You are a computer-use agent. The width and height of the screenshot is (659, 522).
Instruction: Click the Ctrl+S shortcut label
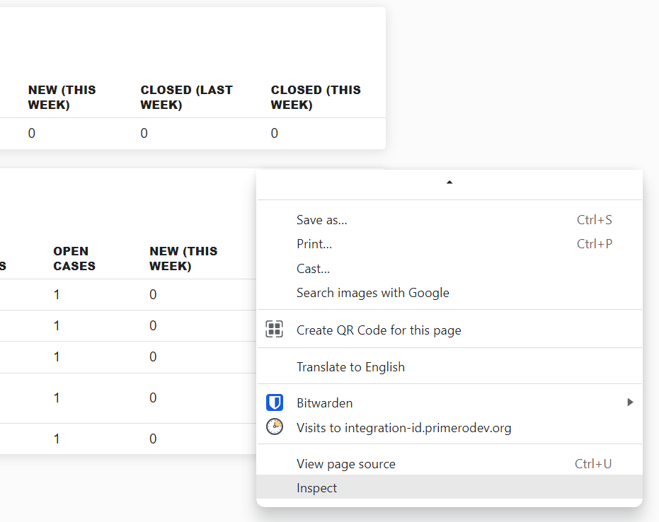point(595,220)
